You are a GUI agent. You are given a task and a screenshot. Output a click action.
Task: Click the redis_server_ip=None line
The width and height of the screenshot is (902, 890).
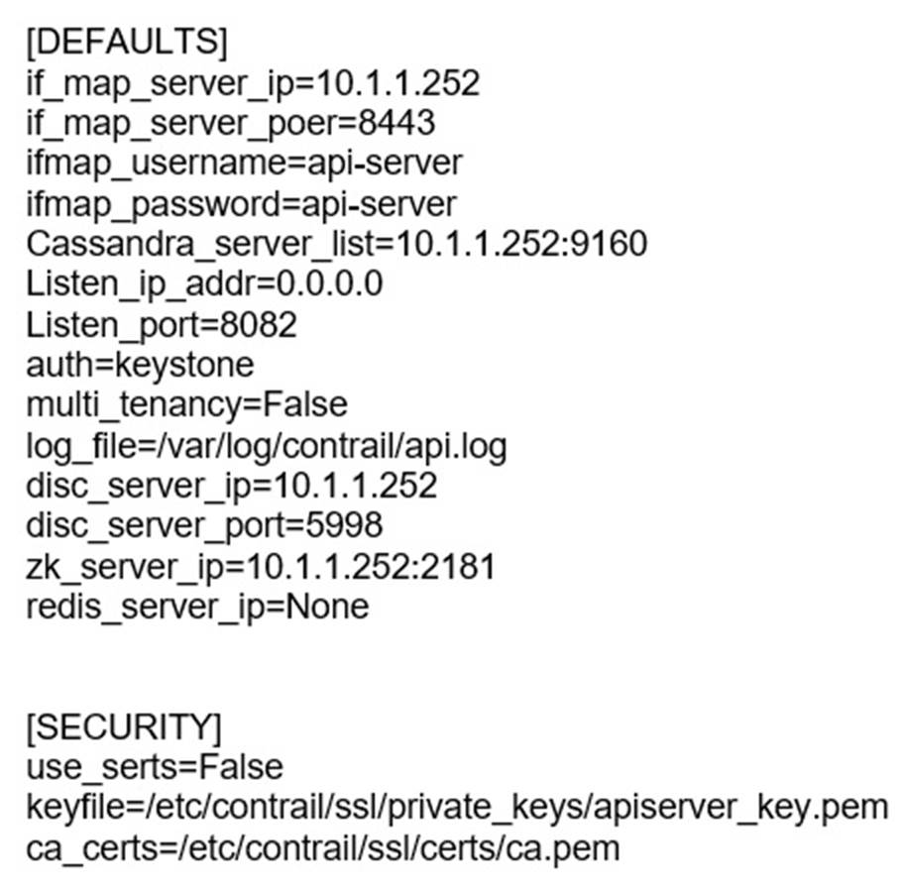[x=197, y=607]
